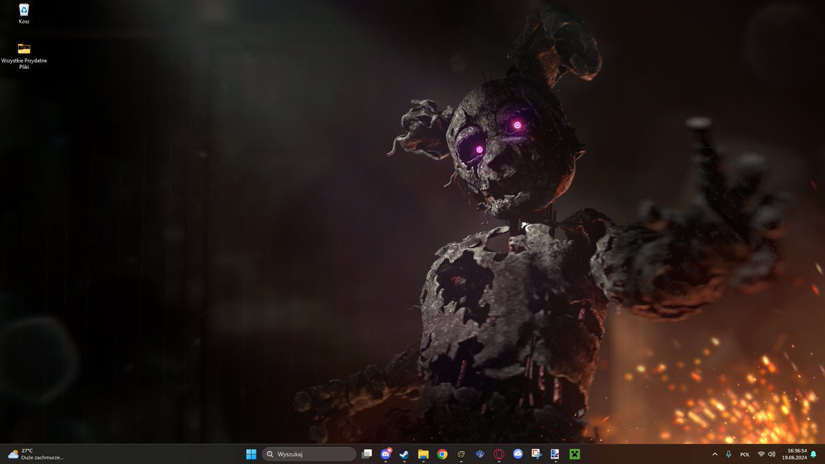
Task: Launch Minecraft from the taskbar
Action: tap(574, 454)
